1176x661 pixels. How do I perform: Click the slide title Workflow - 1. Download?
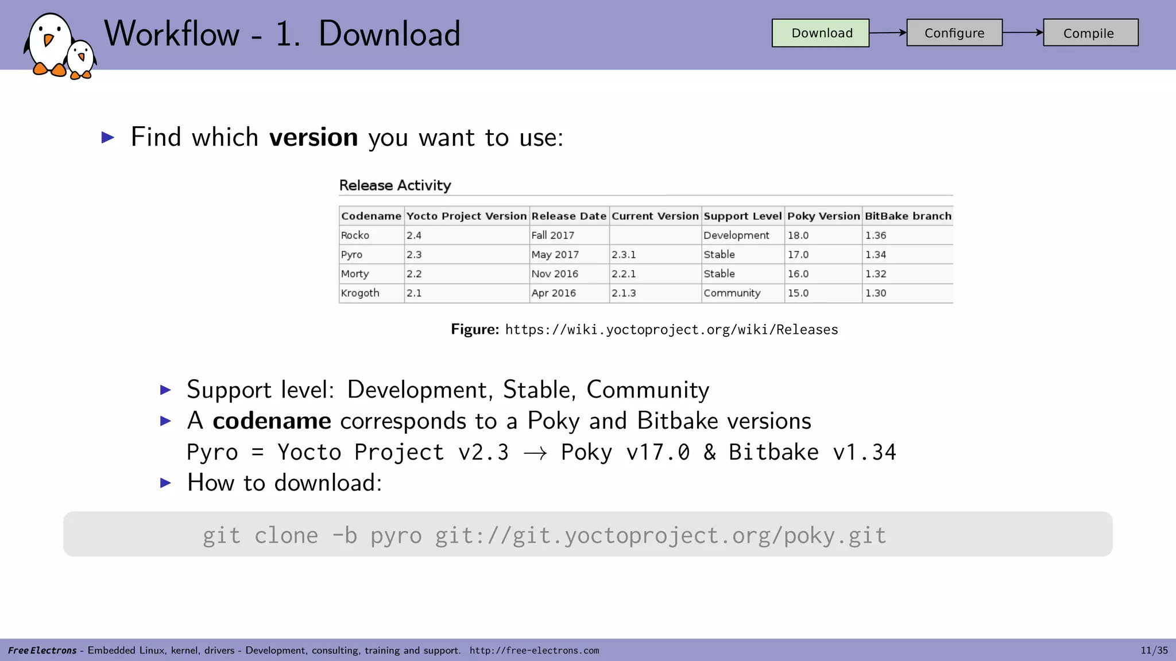click(x=282, y=33)
